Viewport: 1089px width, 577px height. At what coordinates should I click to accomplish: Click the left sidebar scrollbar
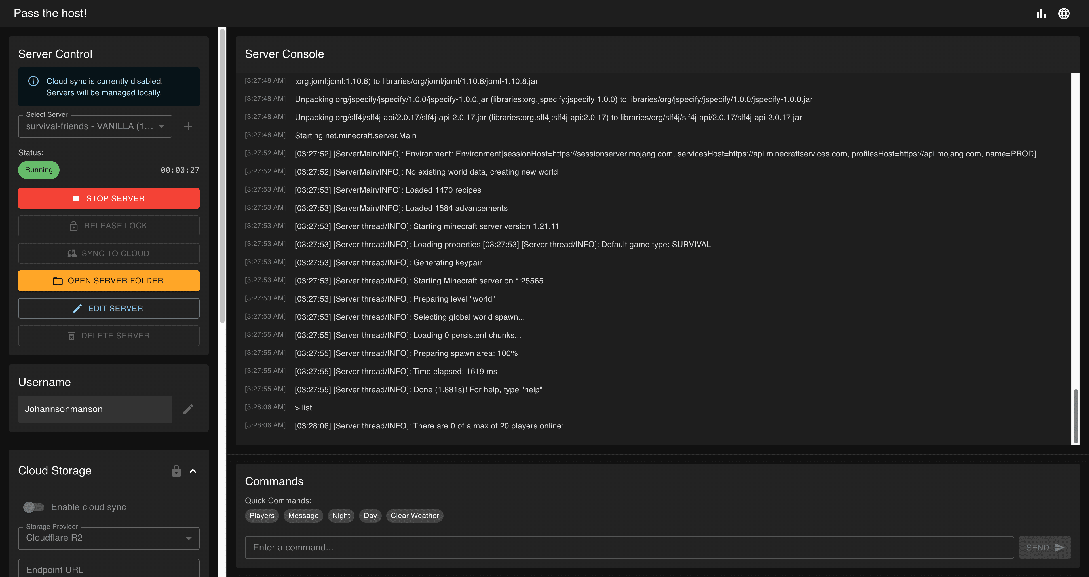pos(222,175)
